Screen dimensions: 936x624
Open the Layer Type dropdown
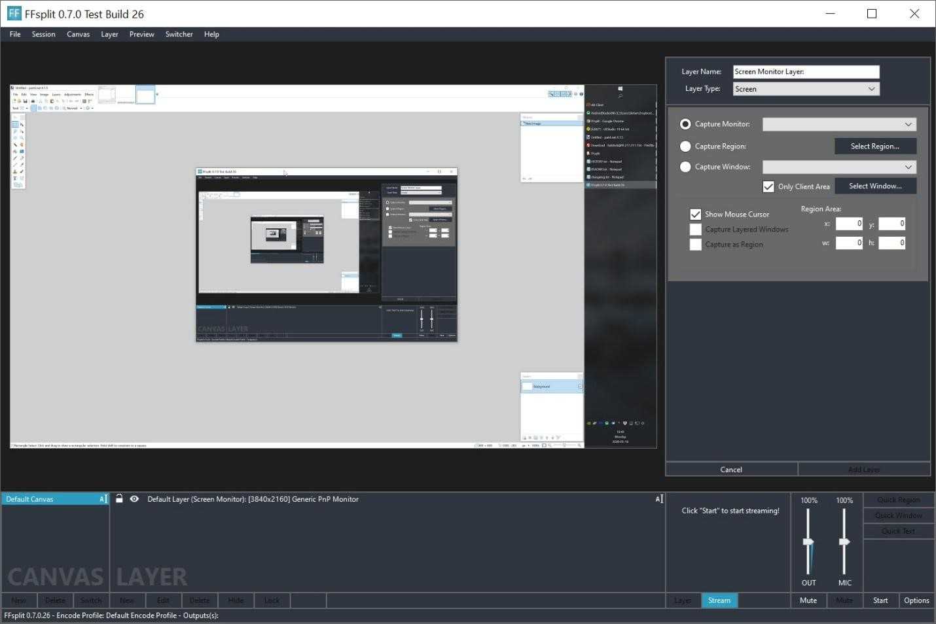click(806, 89)
